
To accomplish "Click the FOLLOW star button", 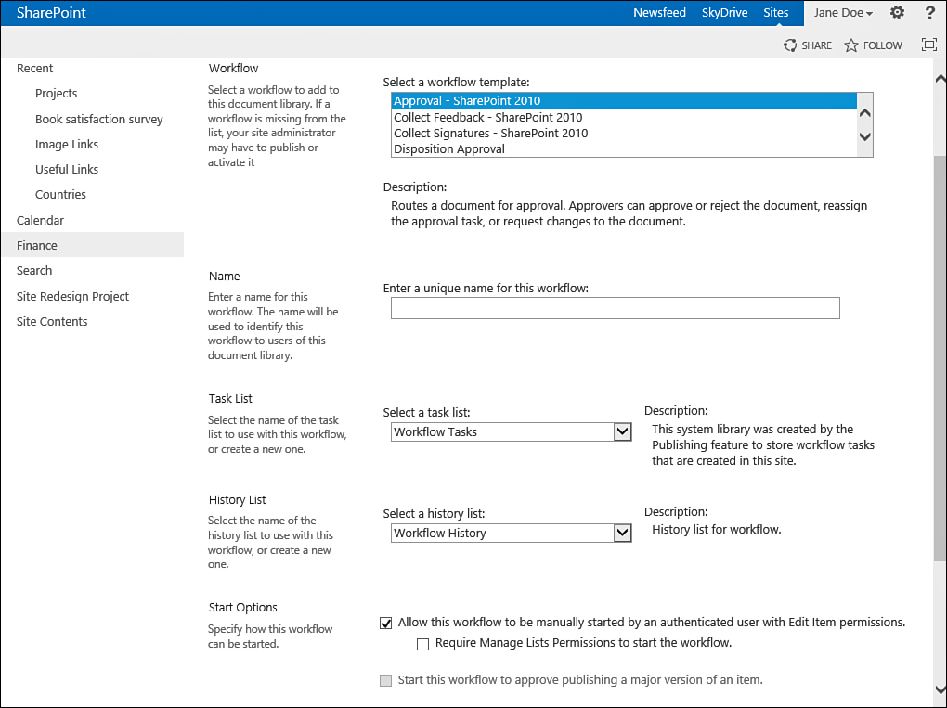I will [x=873, y=45].
